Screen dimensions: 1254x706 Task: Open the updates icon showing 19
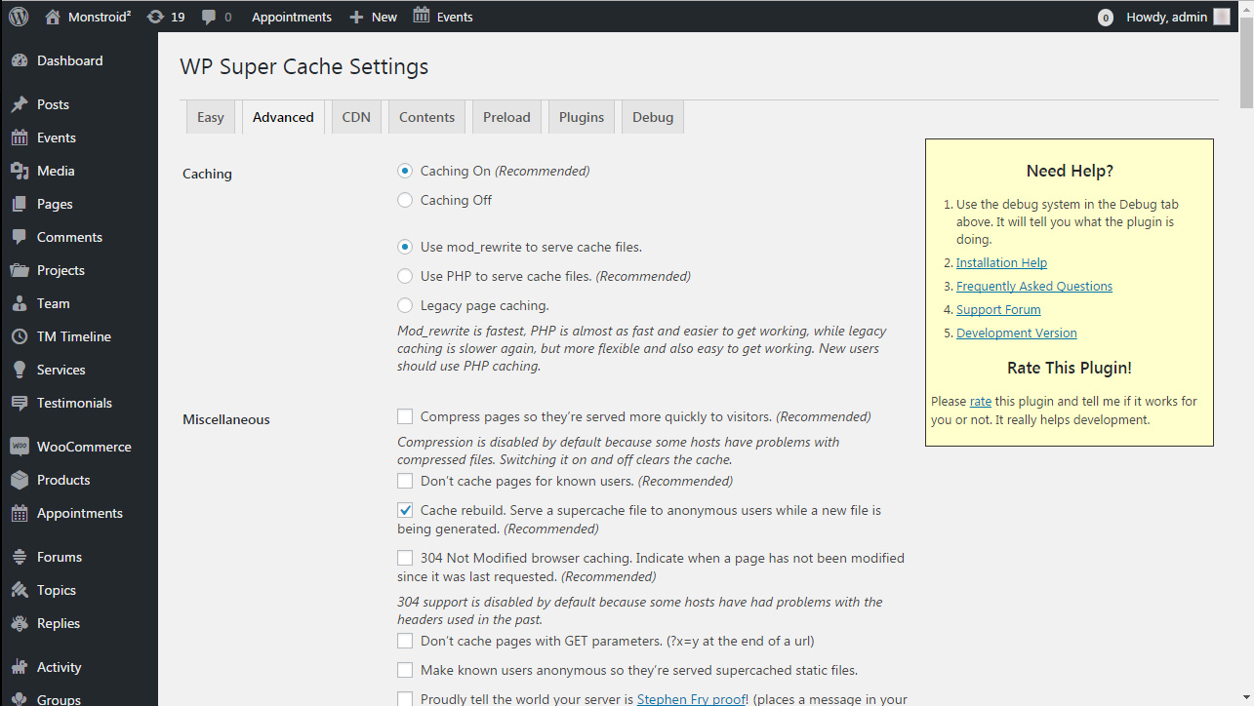click(x=155, y=17)
